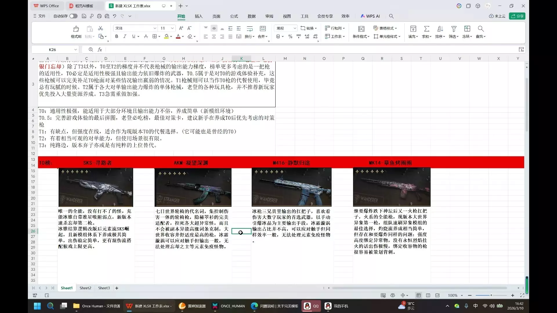The height and width of the screenshot is (313, 557).
Task: Align cell content to top
Action: click(206, 28)
